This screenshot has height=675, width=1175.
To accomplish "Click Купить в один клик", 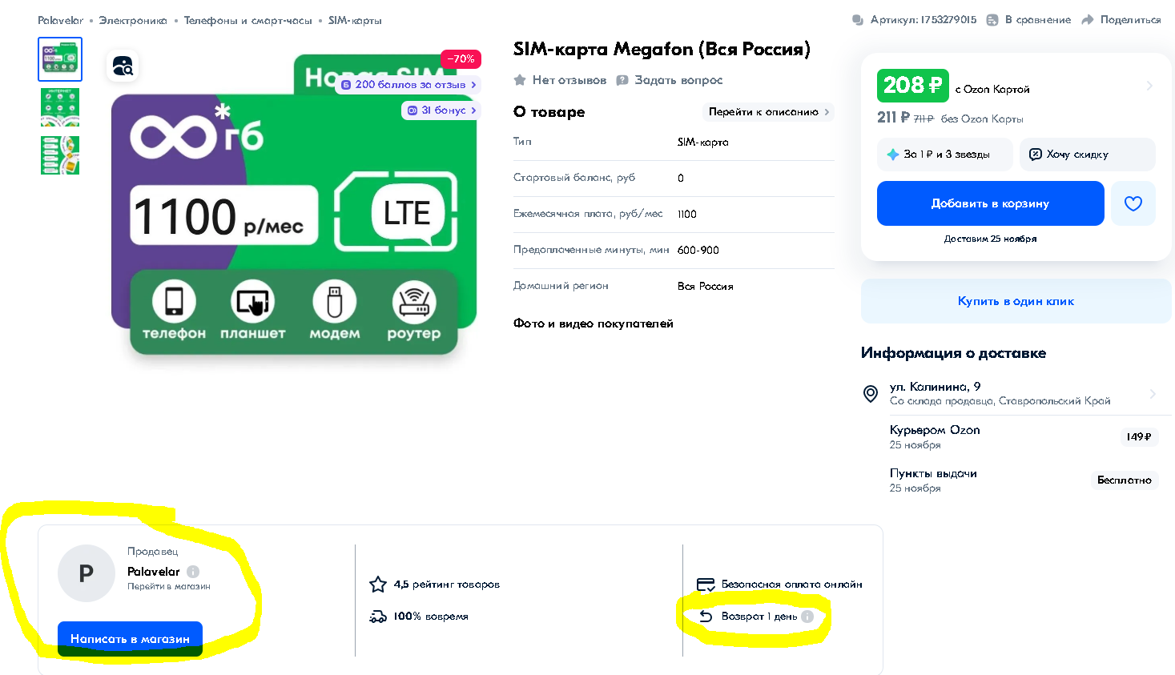I will click(1016, 301).
